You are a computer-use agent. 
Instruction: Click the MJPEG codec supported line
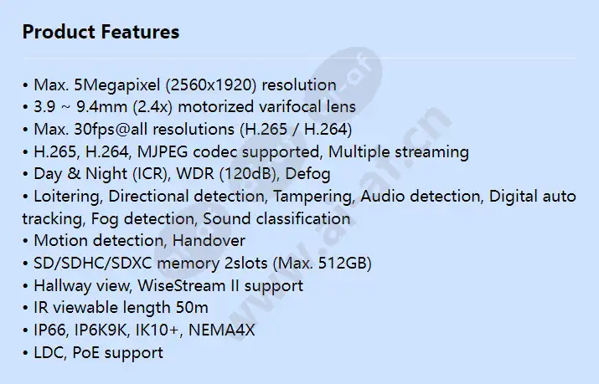pos(245,151)
